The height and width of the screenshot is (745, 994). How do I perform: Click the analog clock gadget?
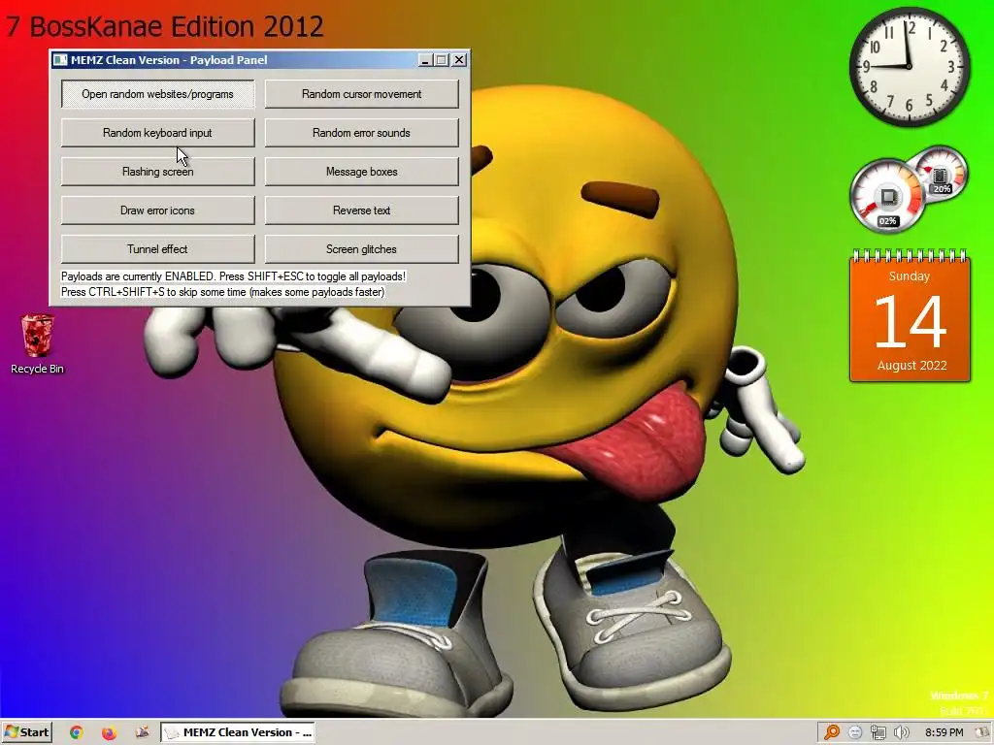click(910, 67)
